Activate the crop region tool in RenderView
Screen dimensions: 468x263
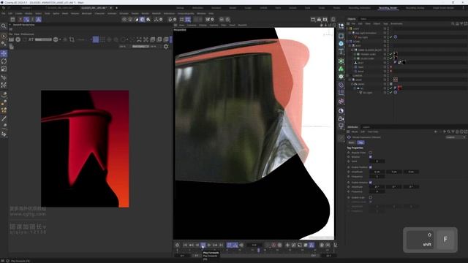point(72,39)
